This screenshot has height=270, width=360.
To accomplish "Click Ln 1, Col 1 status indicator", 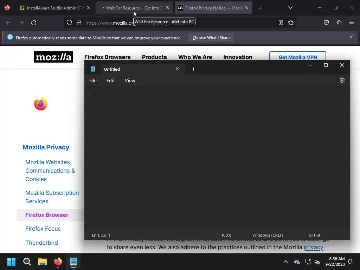I will coord(101,235).
